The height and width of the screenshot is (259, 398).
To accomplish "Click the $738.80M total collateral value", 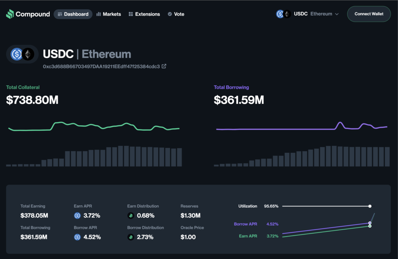I will click(32, 100).
